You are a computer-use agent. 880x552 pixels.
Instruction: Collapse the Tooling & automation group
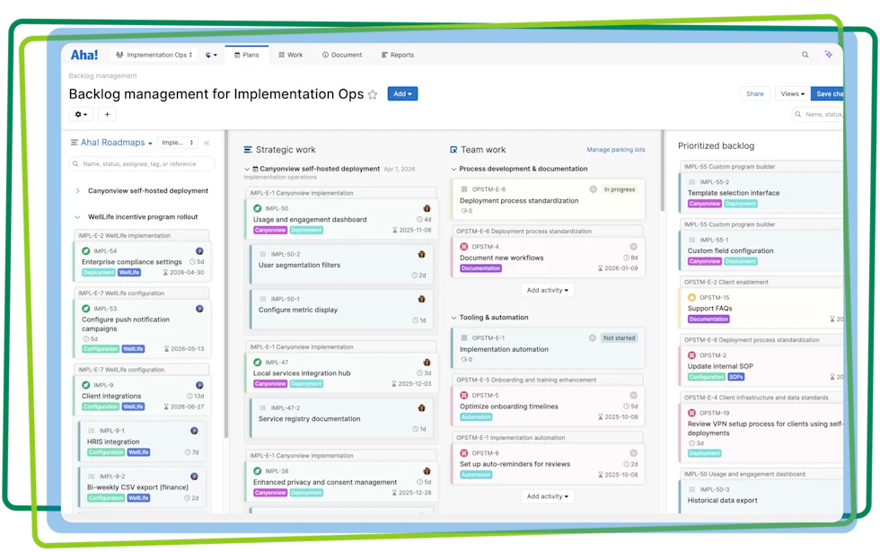(x=453, y=318)
